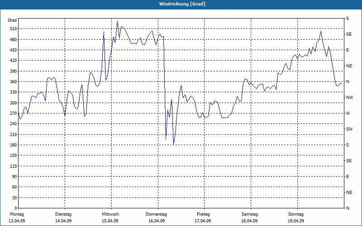The image size is (362, 226).
Task: Select the 150 degree axis label
Action: (14, 155)
